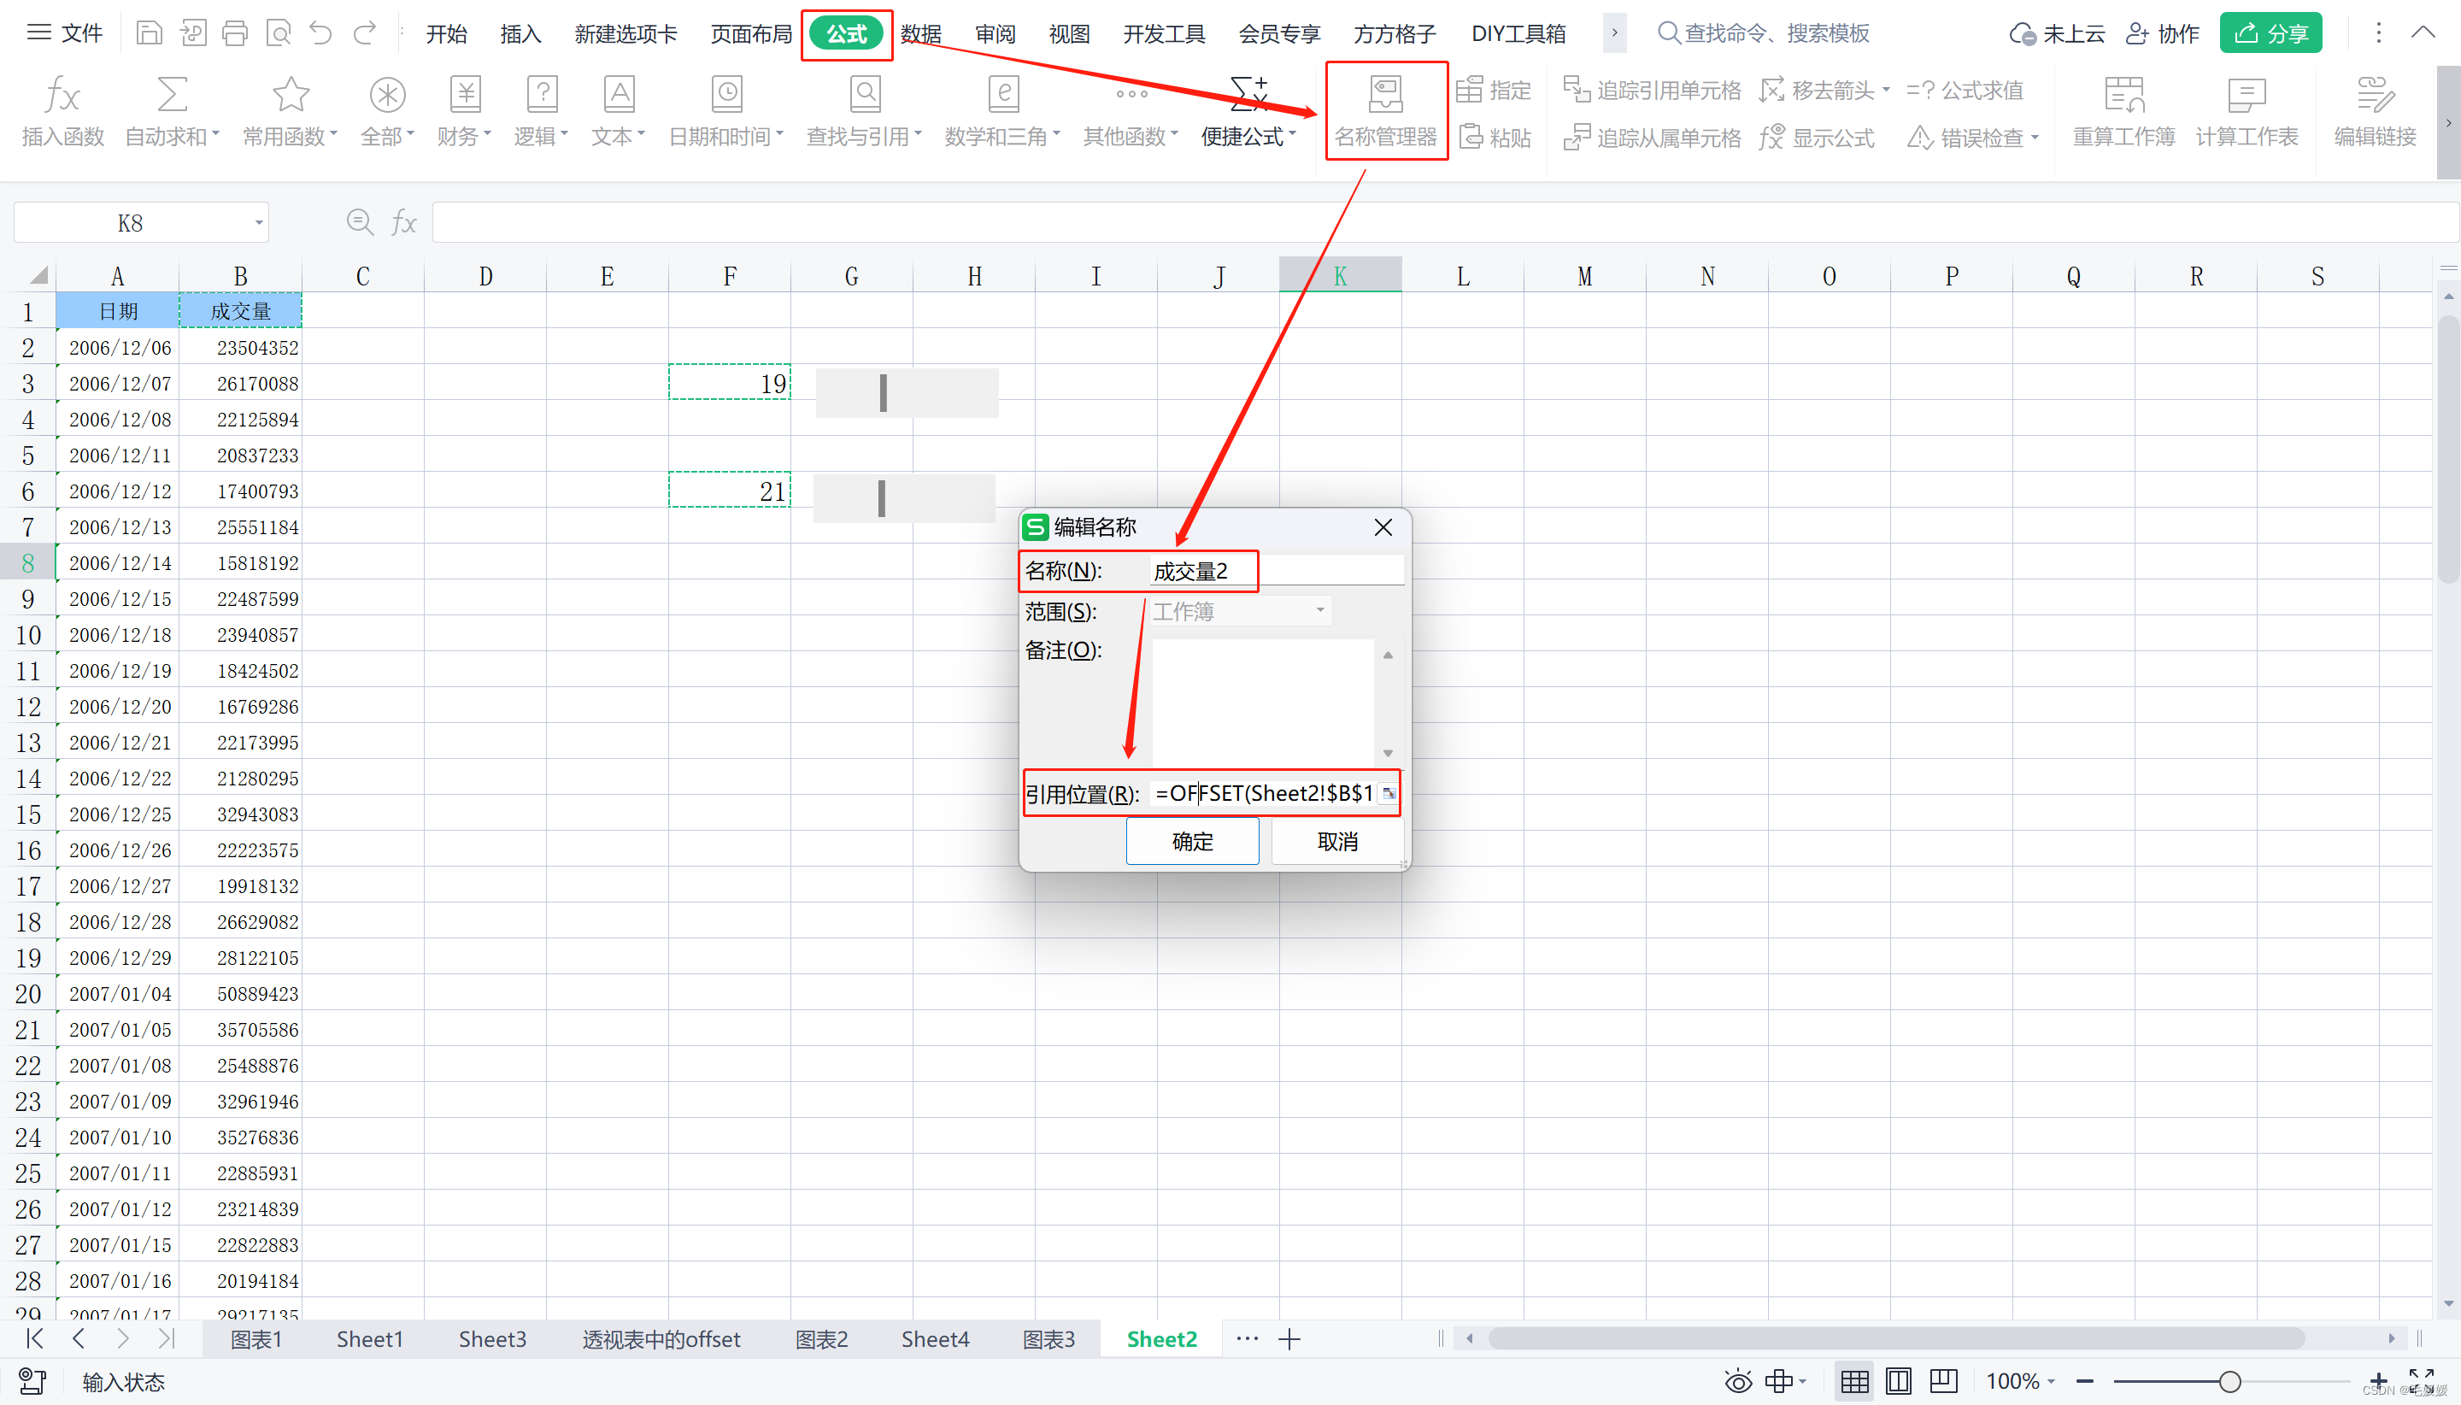Click the 未上云 cloud status button
Image resolution: width=2461 pixels, height=1405 pixels.
(2057, 34)
